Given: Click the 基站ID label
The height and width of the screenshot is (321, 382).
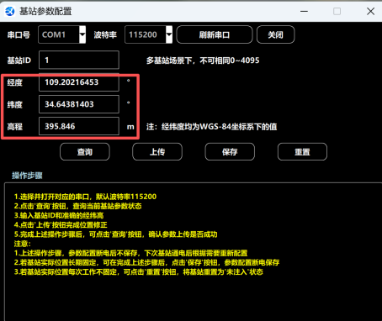Looking at the screenshot, I should click(x=19, y=61).
